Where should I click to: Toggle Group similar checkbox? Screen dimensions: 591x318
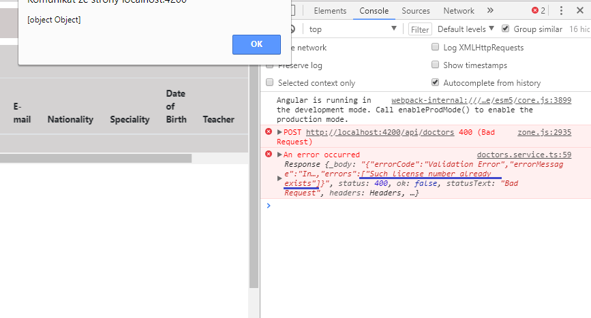[x=505, y=29]
